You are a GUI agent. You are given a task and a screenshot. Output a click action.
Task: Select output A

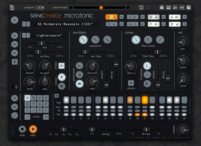coord(62,77)
